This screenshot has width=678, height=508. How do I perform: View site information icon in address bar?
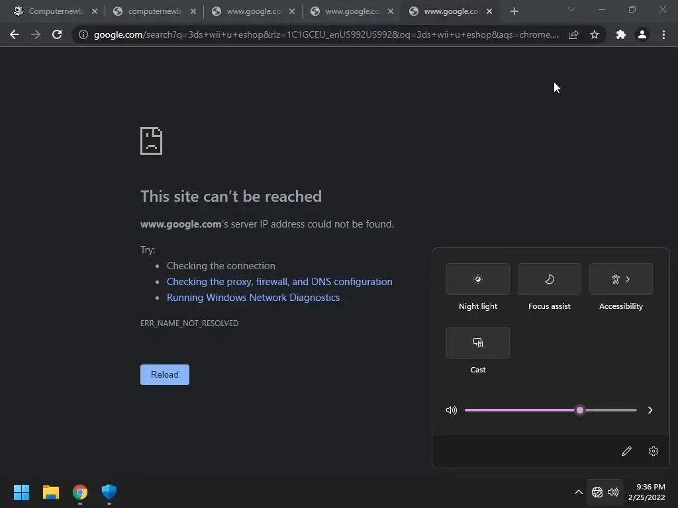coord(83,34)
